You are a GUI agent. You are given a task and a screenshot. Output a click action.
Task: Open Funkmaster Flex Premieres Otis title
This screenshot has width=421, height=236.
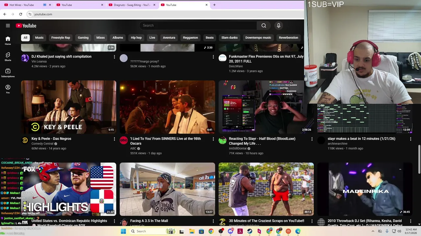(x=266, y=59)
